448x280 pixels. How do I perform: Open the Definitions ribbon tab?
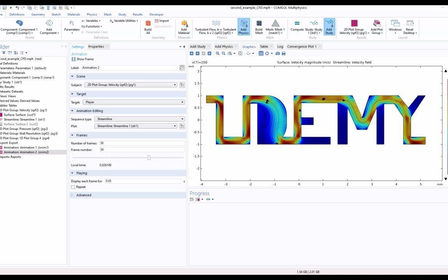pos(17,14)
